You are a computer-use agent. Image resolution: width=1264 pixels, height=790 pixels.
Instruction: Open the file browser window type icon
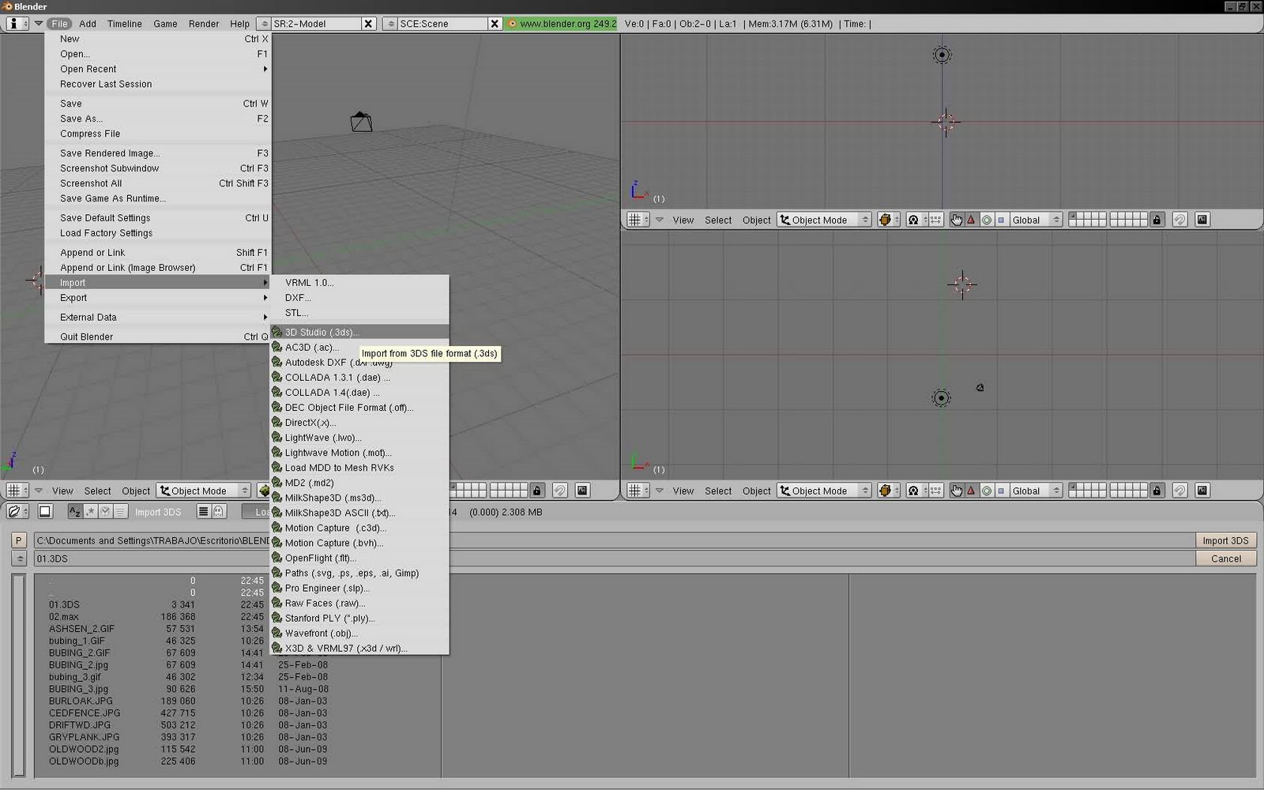click(17, 512)
